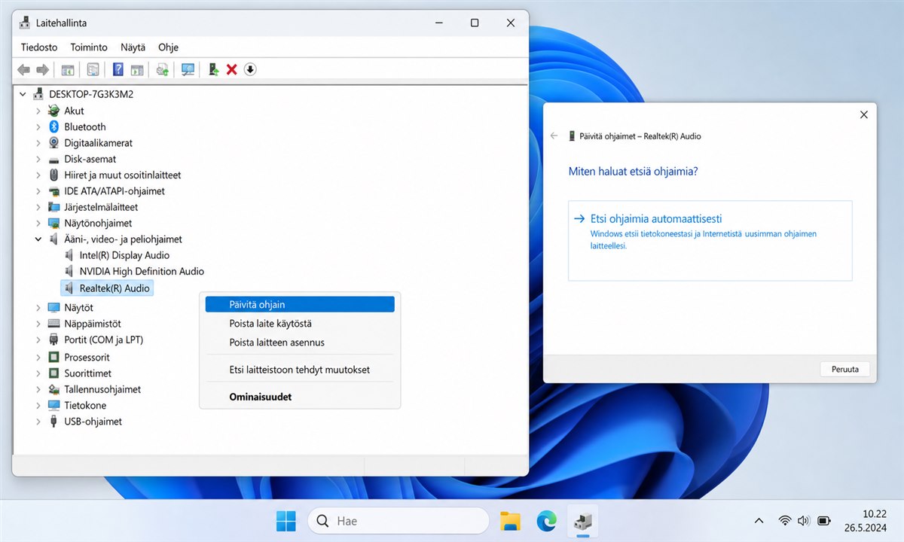Select the Bluetooth icon in the device tree

[54, 126]
